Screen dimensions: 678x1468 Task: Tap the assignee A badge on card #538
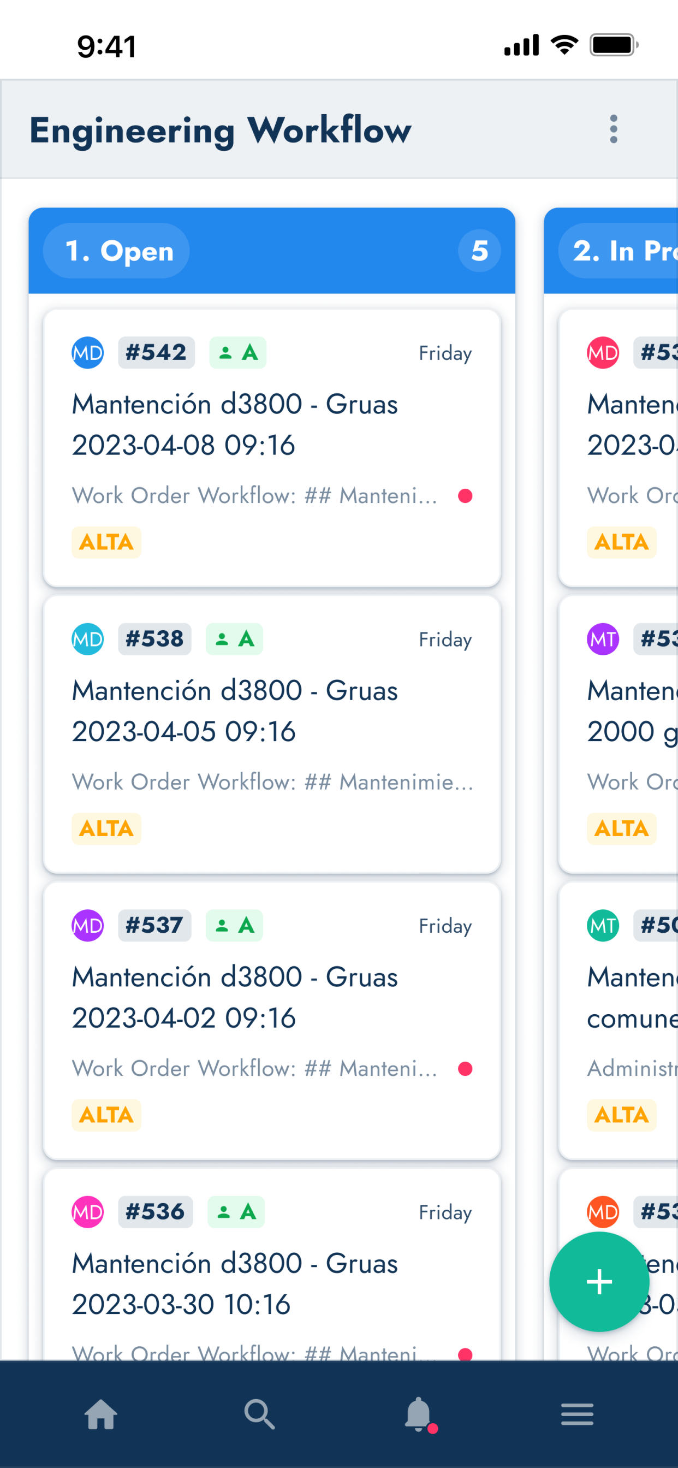234,639
